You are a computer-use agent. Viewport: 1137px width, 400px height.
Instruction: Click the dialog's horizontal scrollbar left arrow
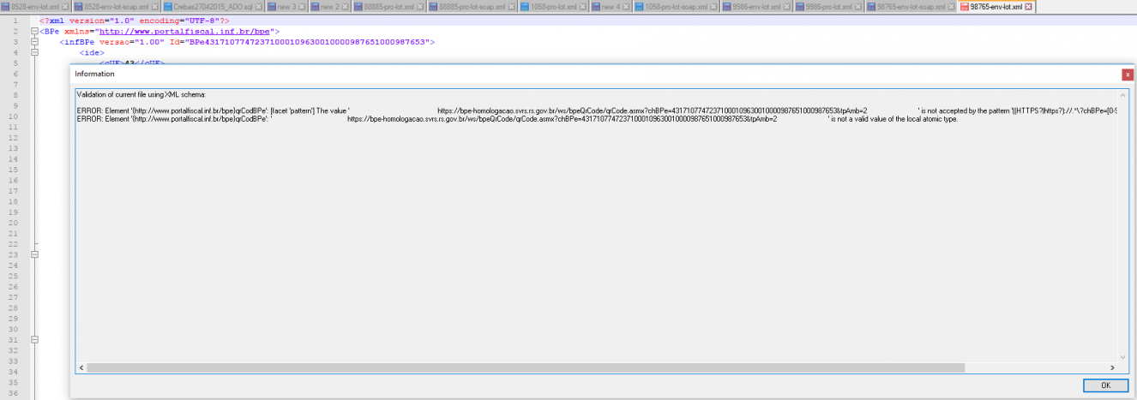click(81, 367)
